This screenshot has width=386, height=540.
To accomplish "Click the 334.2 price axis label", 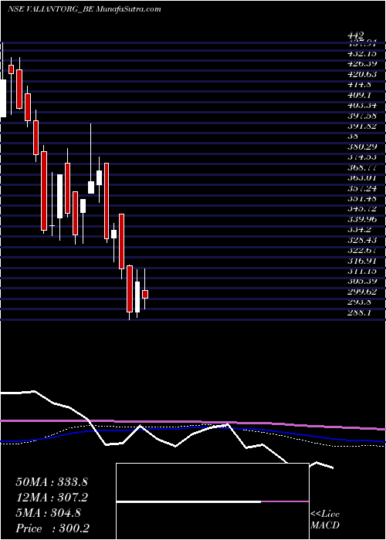I will [x=360, y=229].
